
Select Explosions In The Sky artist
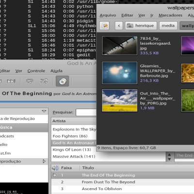(x=74, y=129)
